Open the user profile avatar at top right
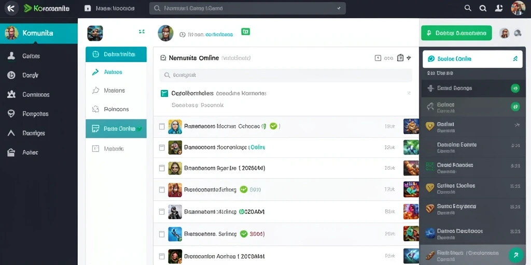The height and width of the screenshot is (265, 531). 518,8
